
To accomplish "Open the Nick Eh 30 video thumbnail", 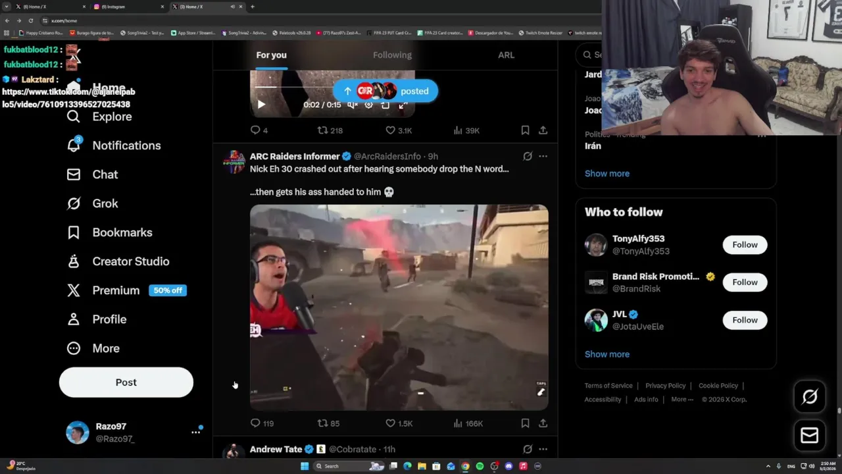I will pyautogui.click(x=399, y=307).
